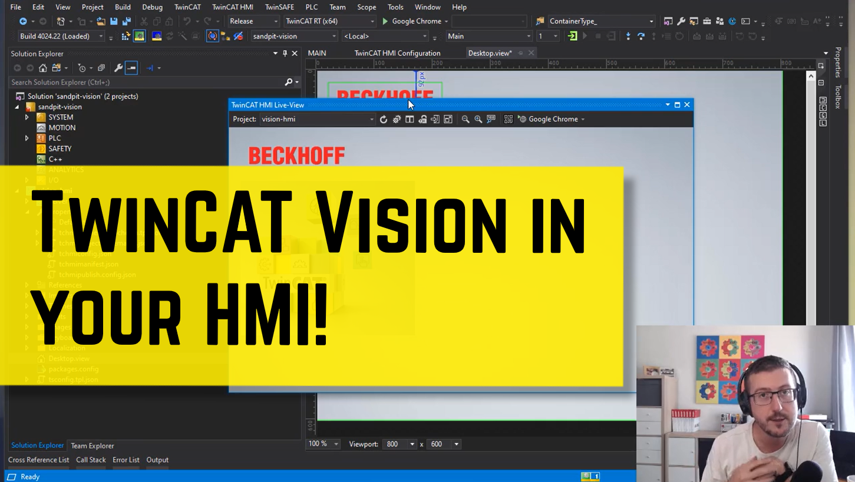This screenshot has width=855, height=482.
Task: Open the <Local> target system dropdown
Action: [385, 37]
